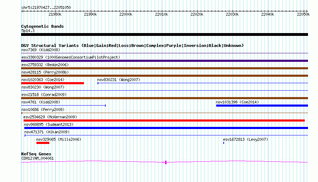Open the CDH12|NM_004061 gene label

click(x=38, y=159)
